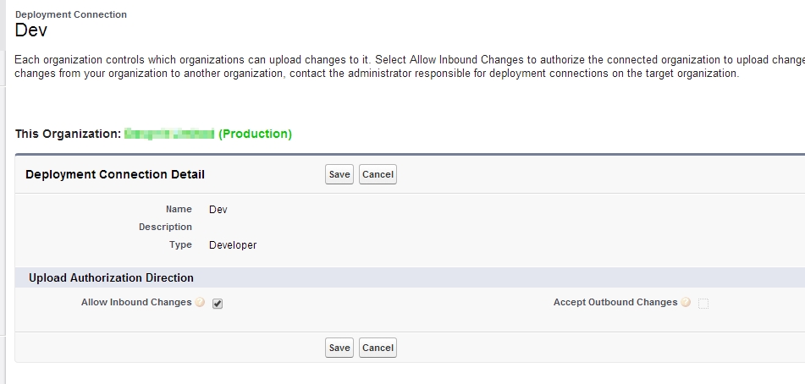Untick the Allow Inbound Changes checkbox
The width and height of the screenshot is (805, 384).
pos(218,304)
